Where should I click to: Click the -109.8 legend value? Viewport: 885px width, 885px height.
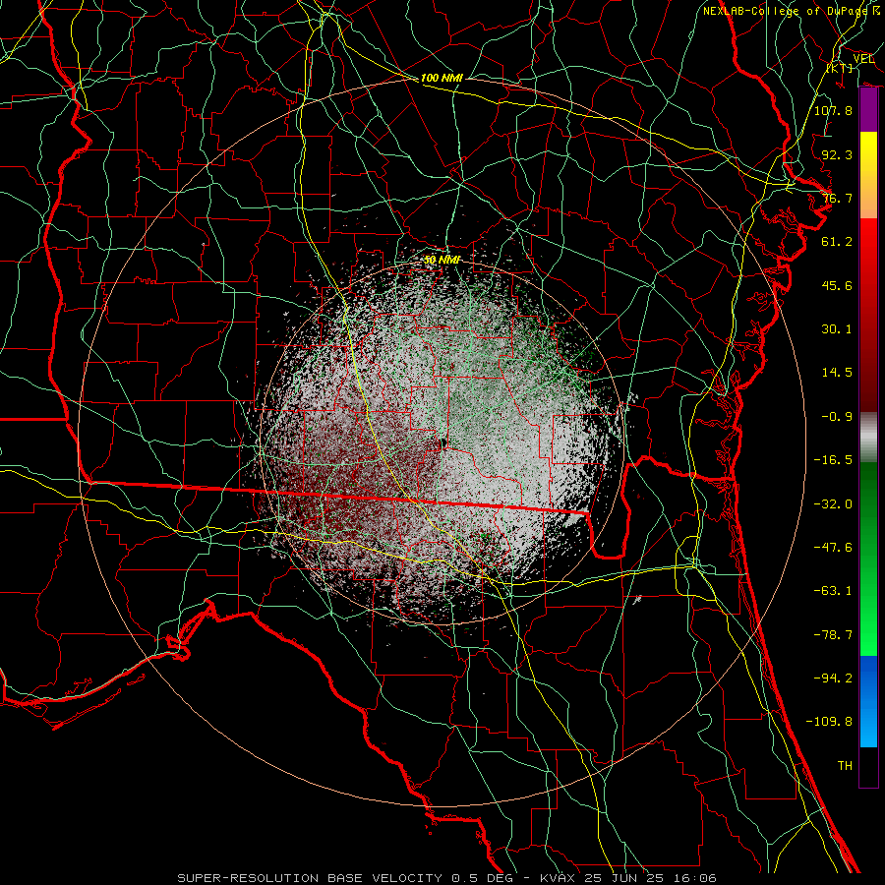[829, 722]
